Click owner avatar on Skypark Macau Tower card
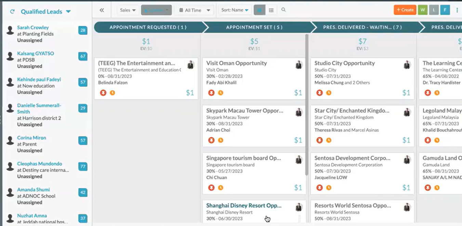The image size is (462, 226). point(299,112)
